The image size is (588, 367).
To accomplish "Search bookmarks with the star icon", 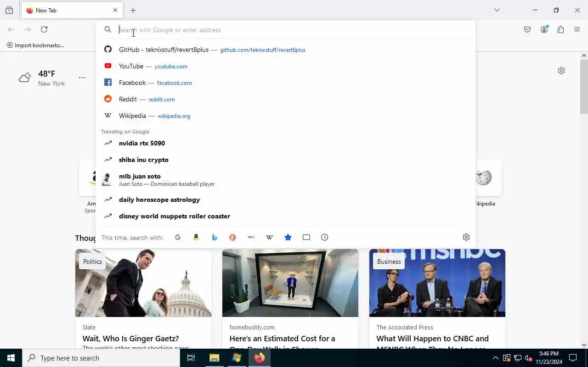I will (x=288, y=237).
